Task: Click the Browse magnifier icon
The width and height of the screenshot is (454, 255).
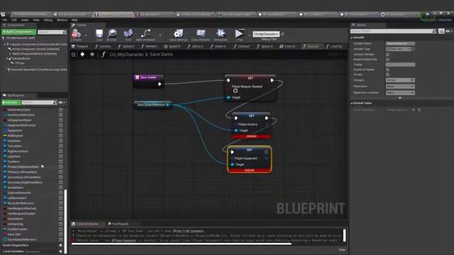Action: click(112, 33)
